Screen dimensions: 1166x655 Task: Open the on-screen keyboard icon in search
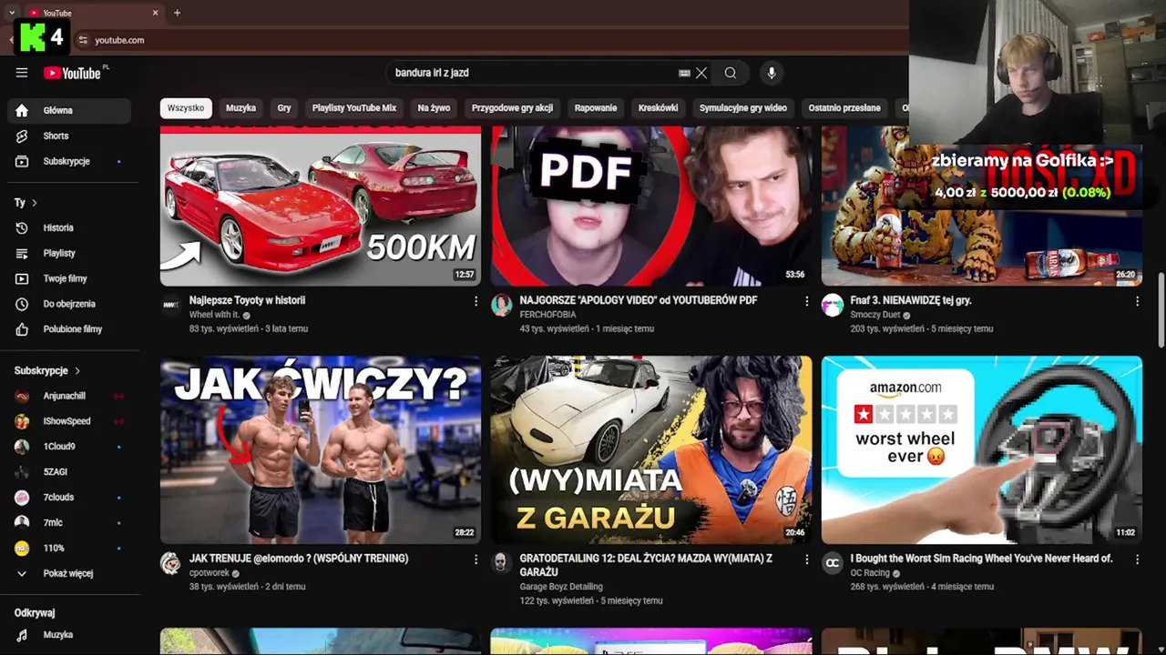tap(684, 73)
